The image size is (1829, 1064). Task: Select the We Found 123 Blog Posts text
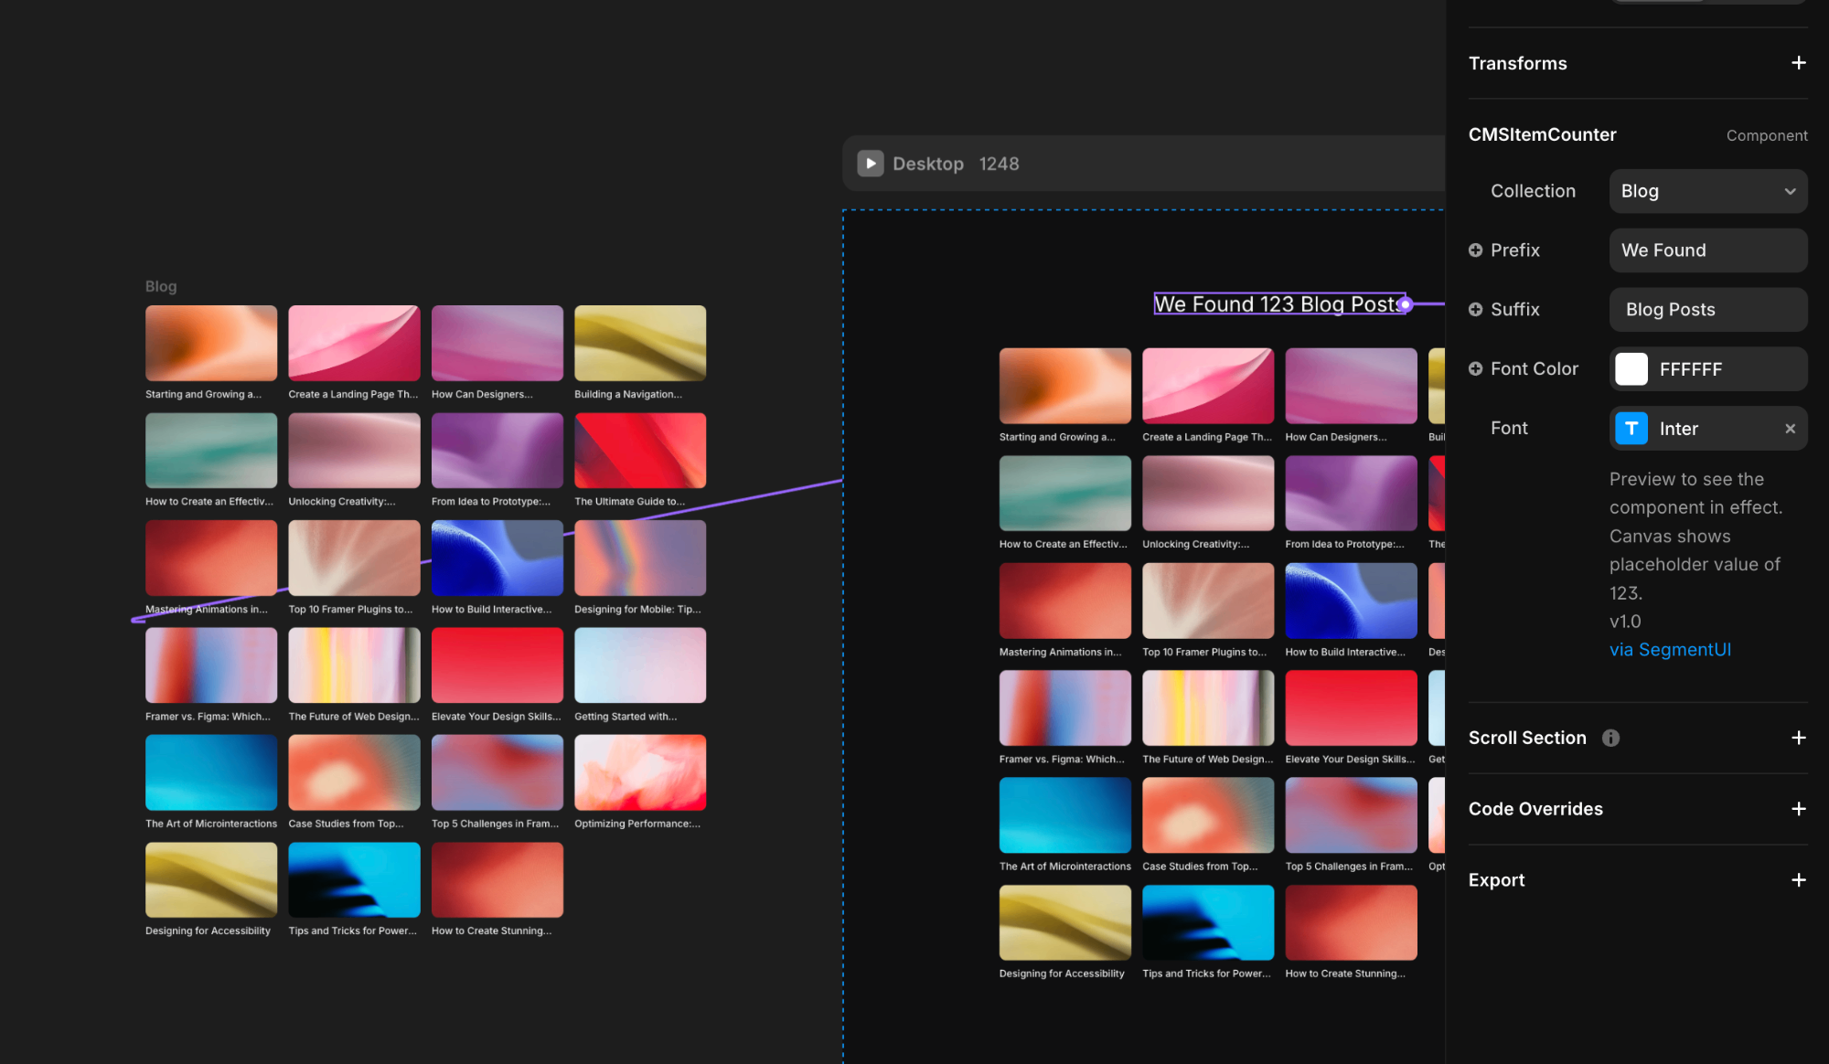[x=1278, y=304]
